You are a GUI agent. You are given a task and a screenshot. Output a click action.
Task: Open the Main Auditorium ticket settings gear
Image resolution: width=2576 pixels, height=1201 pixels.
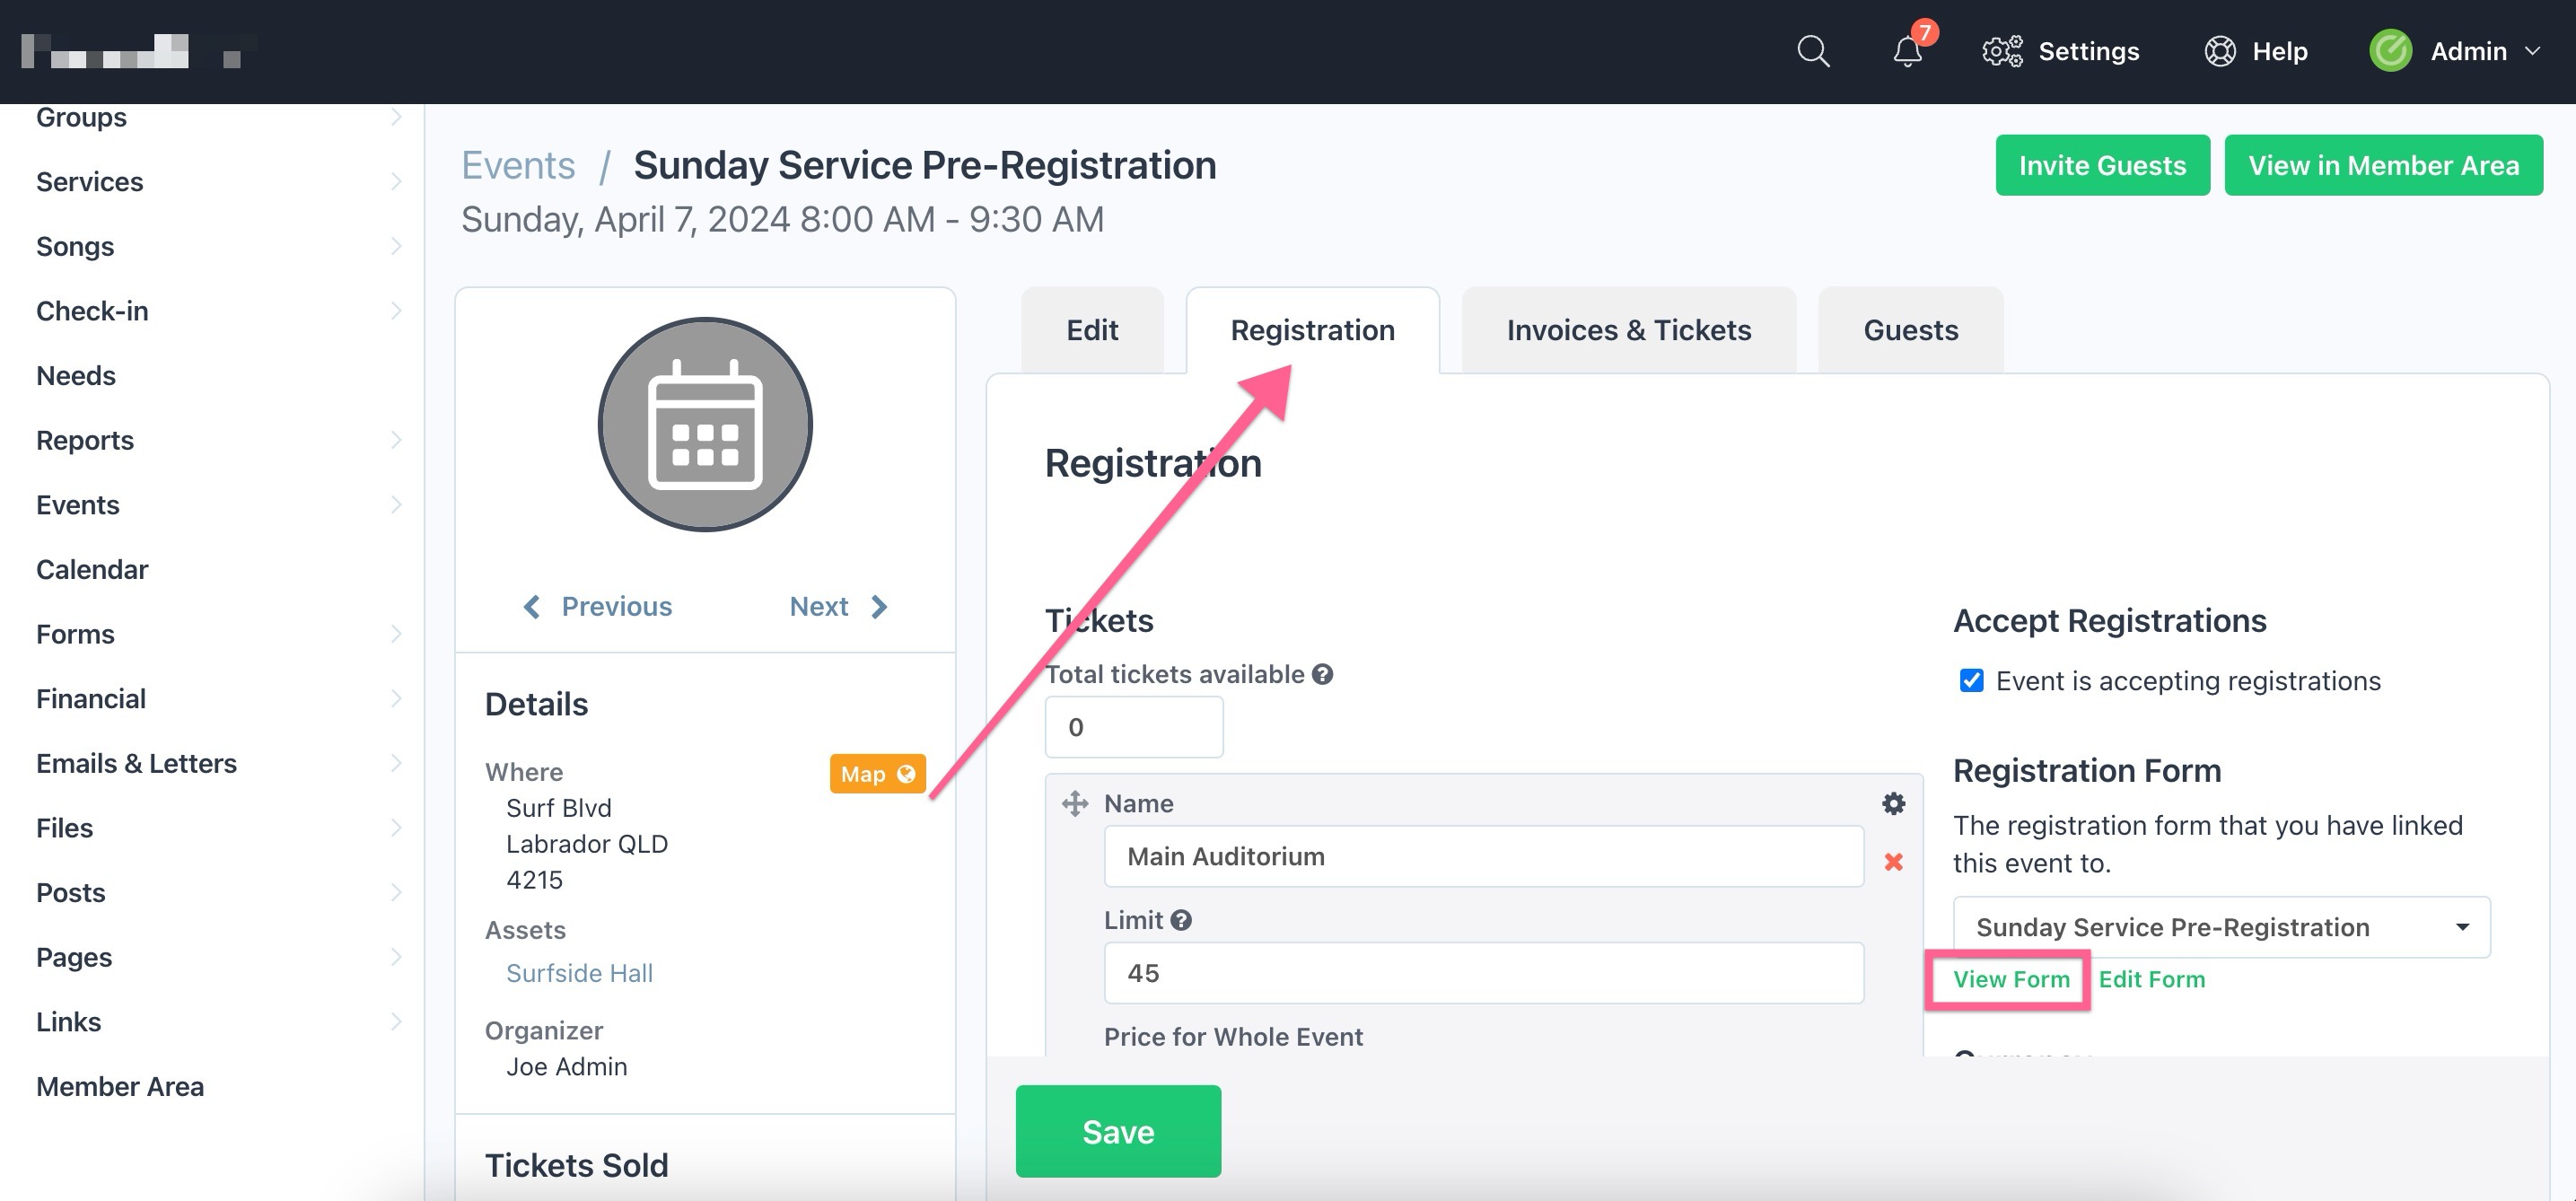[1892, 803]
